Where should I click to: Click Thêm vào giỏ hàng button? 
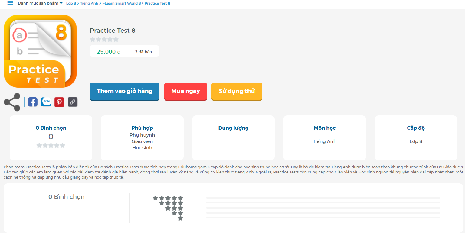tap(125, 91)
